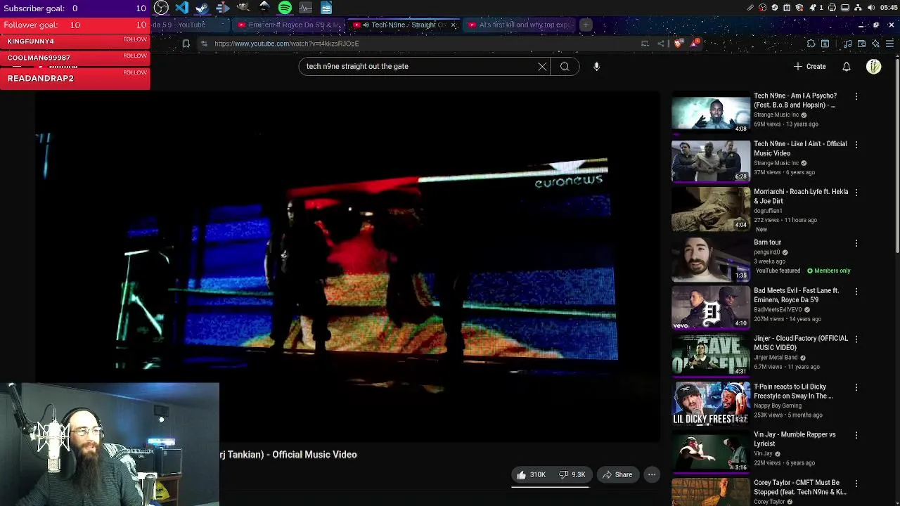Open the three-dot menu for Cloud Factory video
900x506 pixels.
coord(856,339)
